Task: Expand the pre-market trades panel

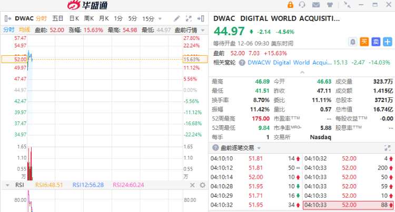Action: (388, 148)
